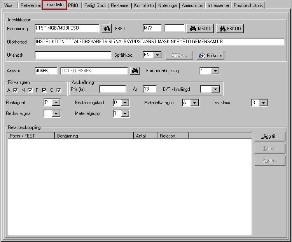Open the Materielkategori dropdown
Viewport: 292px width, 242px height.
coord(194,103)
